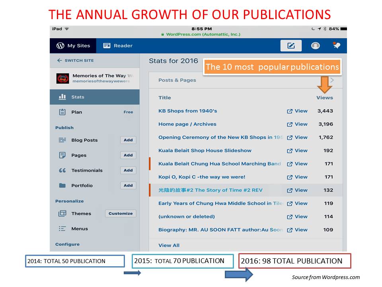Select Menus under Personalize

(80, 229)
